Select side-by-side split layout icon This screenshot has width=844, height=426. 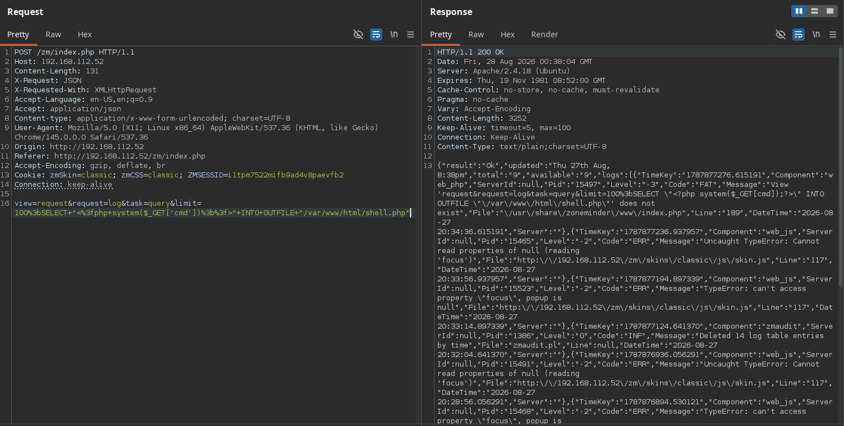(x=799, y=11)
